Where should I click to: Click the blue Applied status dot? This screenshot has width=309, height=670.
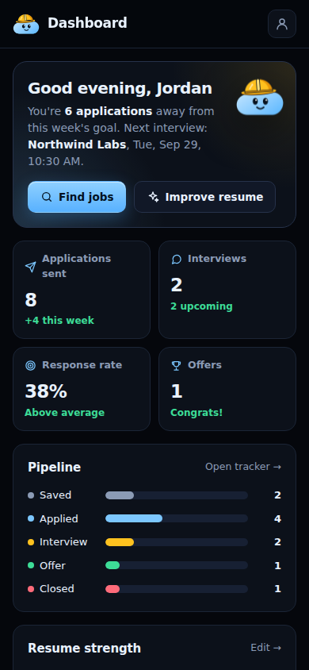(31, 518)
